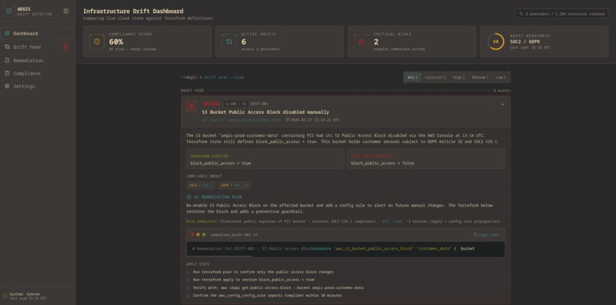
Task: Click the Critical Risks card
Action: [412, 41]
